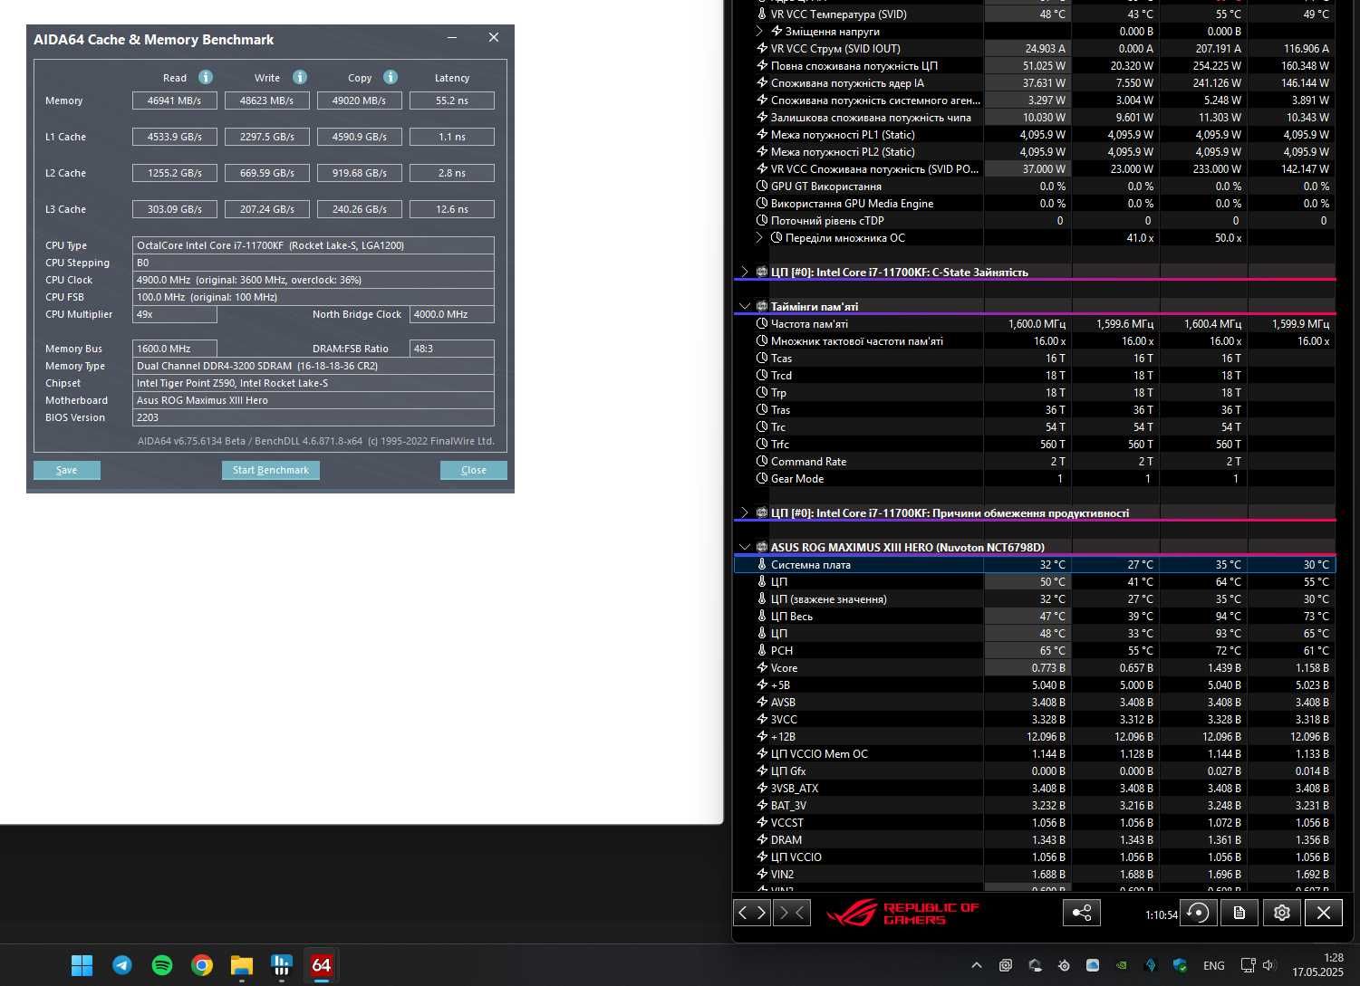Open the network share icon in sensor toolbar
The height and width of the screenshot is (986, 1360).
1082,913
